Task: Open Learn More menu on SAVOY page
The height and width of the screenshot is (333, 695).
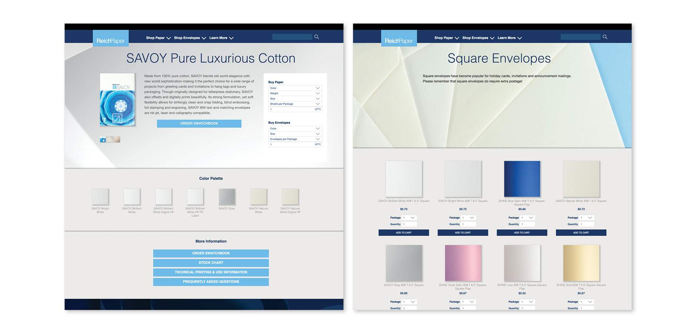Action: click(x=221, y=38)
